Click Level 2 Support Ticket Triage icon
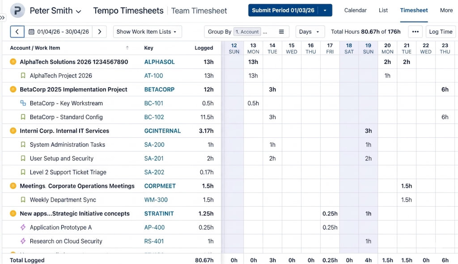This screenshot has width=458, height=264. click(23, 172)
